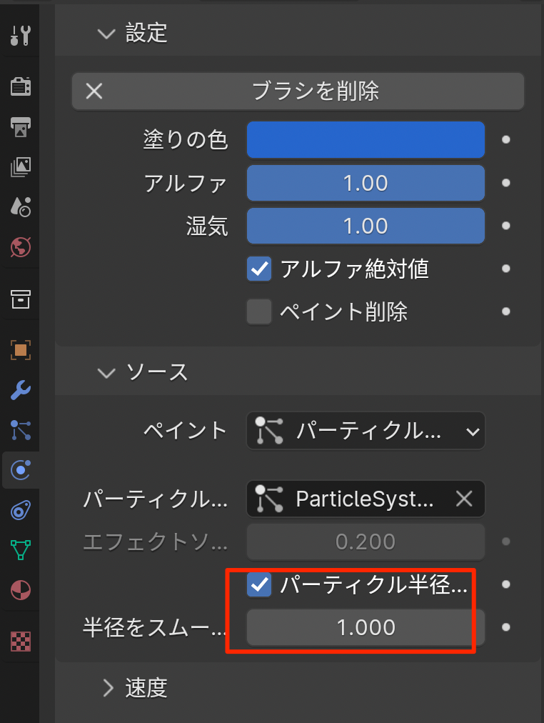Open the Render properties tab icon
The height and width of the screenshot is (723, 544).
(21, 86)
